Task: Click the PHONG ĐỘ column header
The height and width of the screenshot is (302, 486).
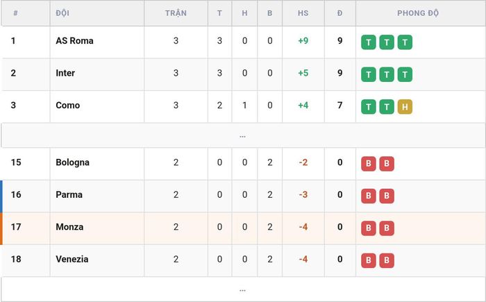Action: coord(418,13)
